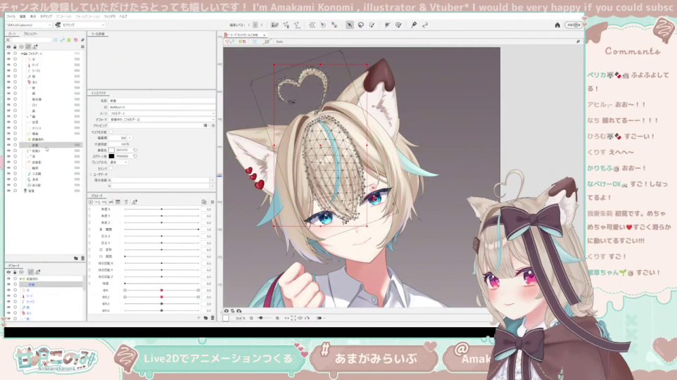Open the ブレンド方式 blend mode dropdown
Screen dimensions: 677x380
pos(118,163)
